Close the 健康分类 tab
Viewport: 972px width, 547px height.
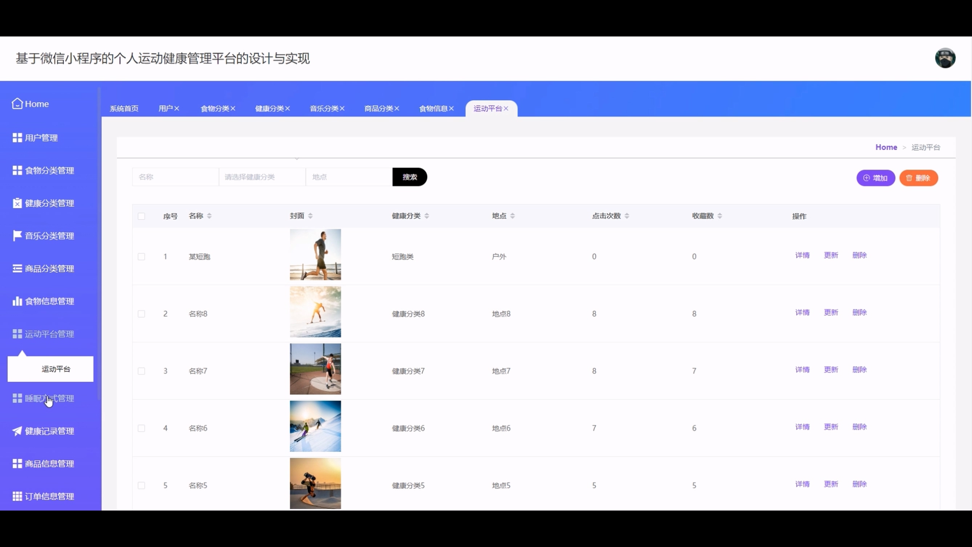tap(288, 108)
